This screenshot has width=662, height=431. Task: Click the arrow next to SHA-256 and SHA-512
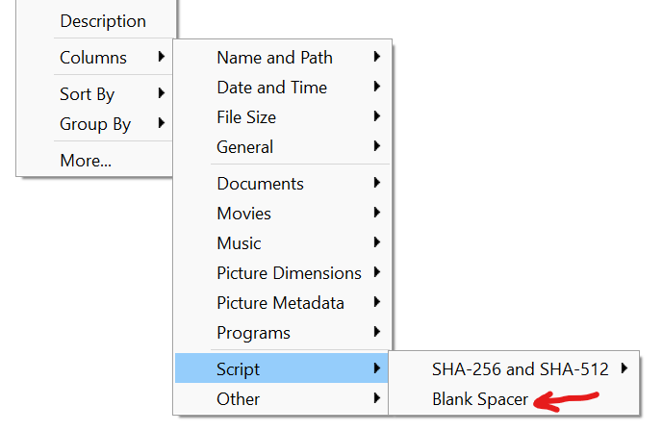point(624,368)
